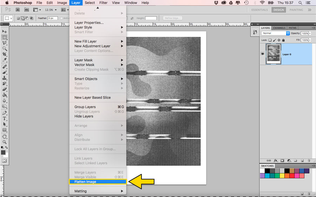Select the Essentials workspace button

[x=259, y=10]
